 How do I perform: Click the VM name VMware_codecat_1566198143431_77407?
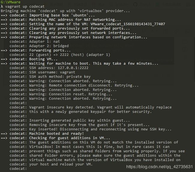pyautogui.click(x=128, y=24)
